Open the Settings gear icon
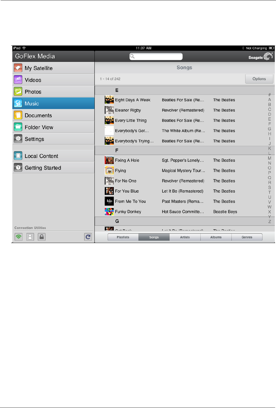 [18, 139]
